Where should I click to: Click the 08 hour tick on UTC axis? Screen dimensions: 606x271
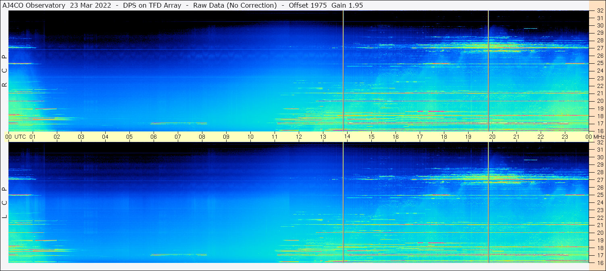202,137
